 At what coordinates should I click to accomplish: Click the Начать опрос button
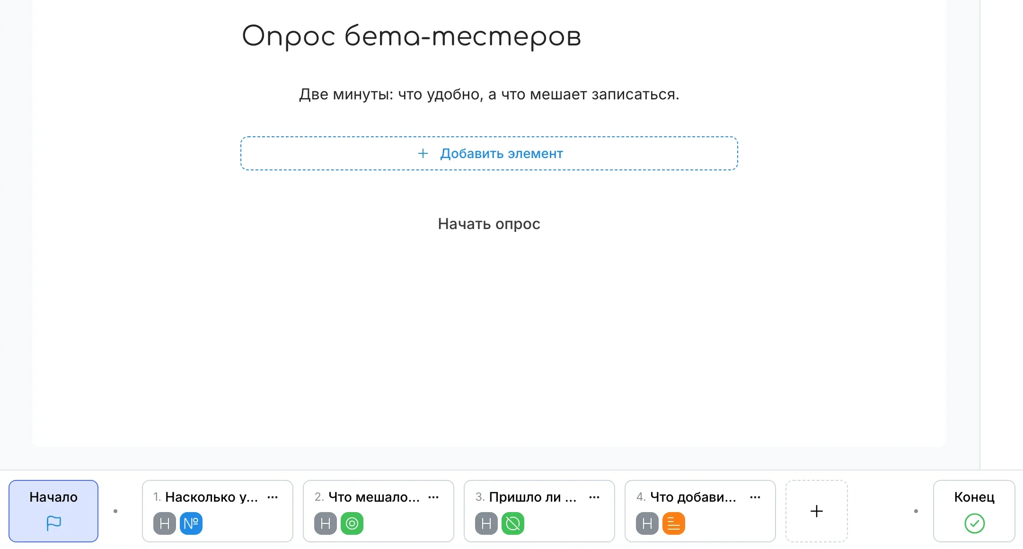coord(489,224)
